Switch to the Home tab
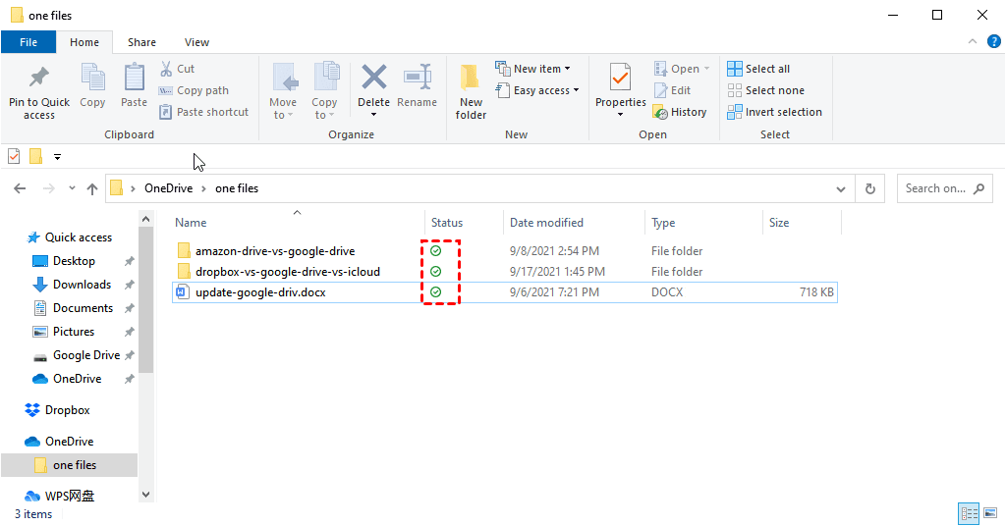1006x526 pixels. tap(84, 42)
